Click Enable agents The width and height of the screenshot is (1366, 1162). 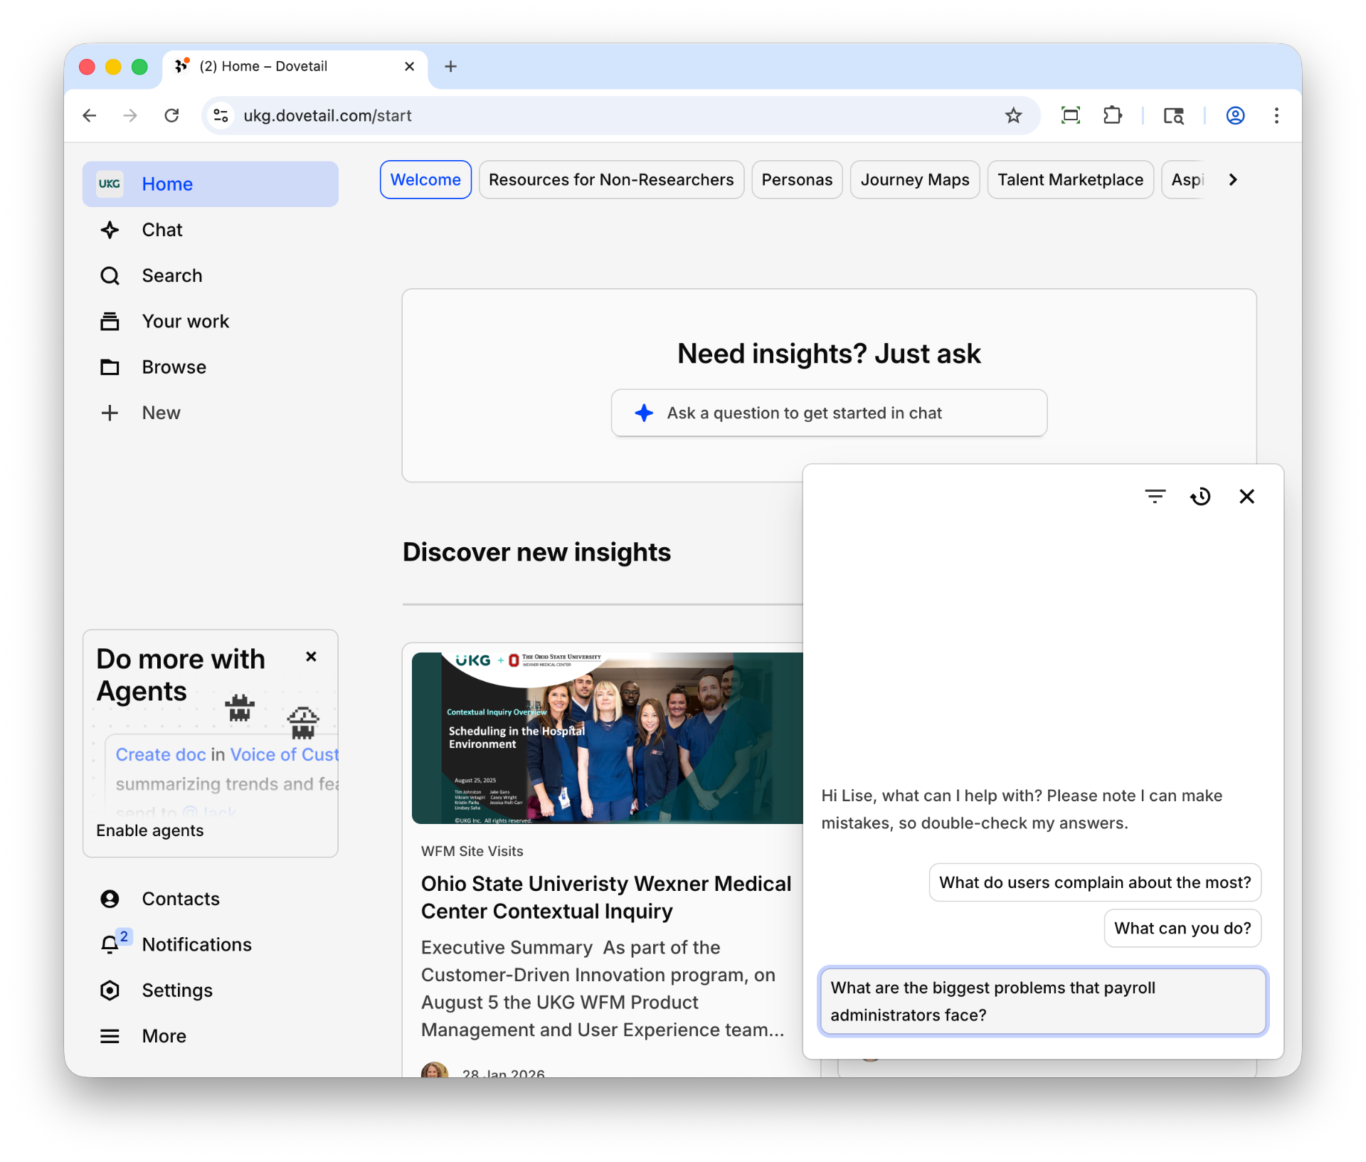(150, 830)
